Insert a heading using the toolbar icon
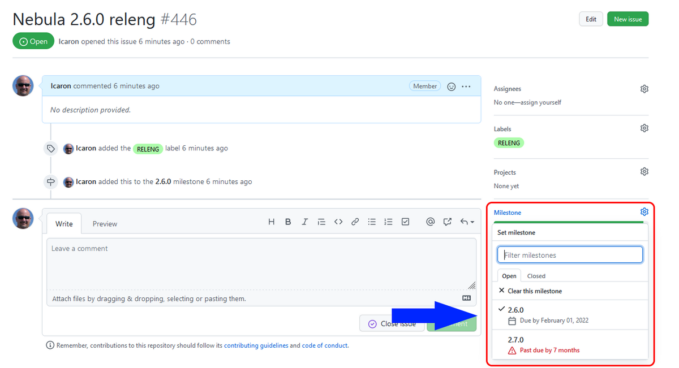Viewport: 679px width, 368px height. (x=271, y=222)
